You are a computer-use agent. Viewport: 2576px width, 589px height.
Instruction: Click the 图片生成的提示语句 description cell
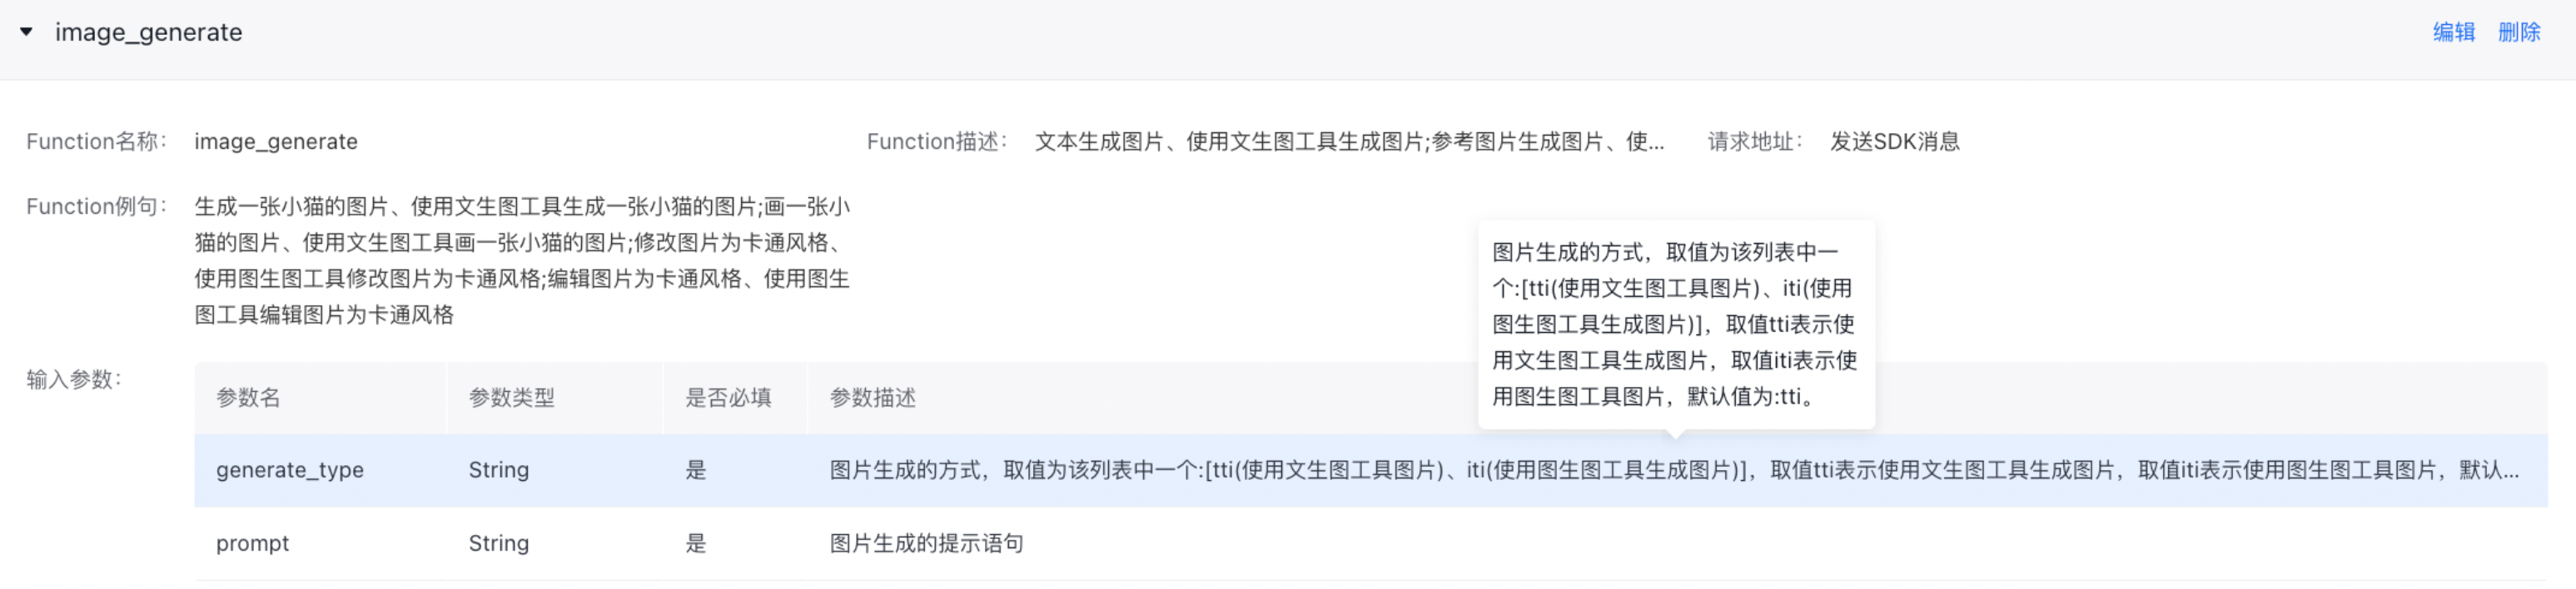(926, 543)
